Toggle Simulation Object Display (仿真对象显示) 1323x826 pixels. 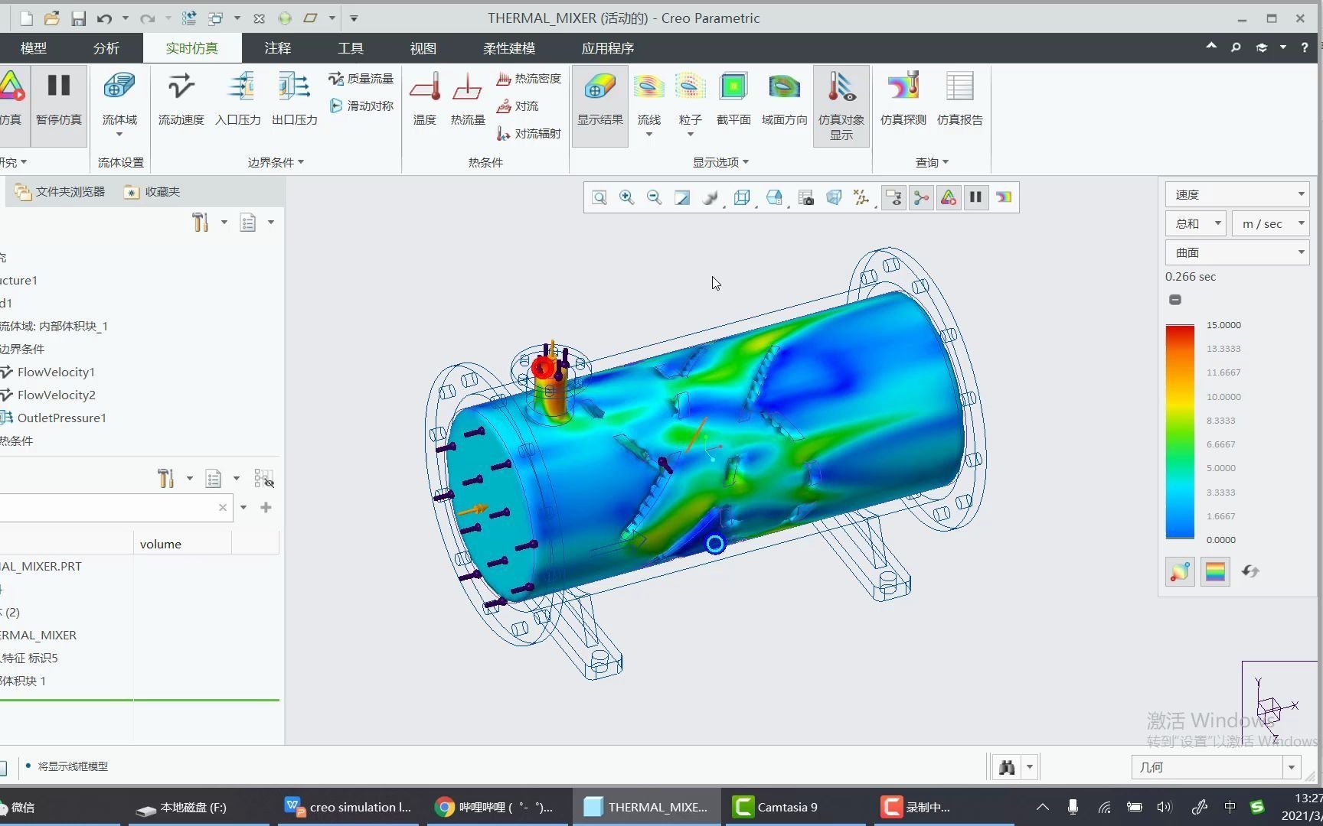coord(841,106)
